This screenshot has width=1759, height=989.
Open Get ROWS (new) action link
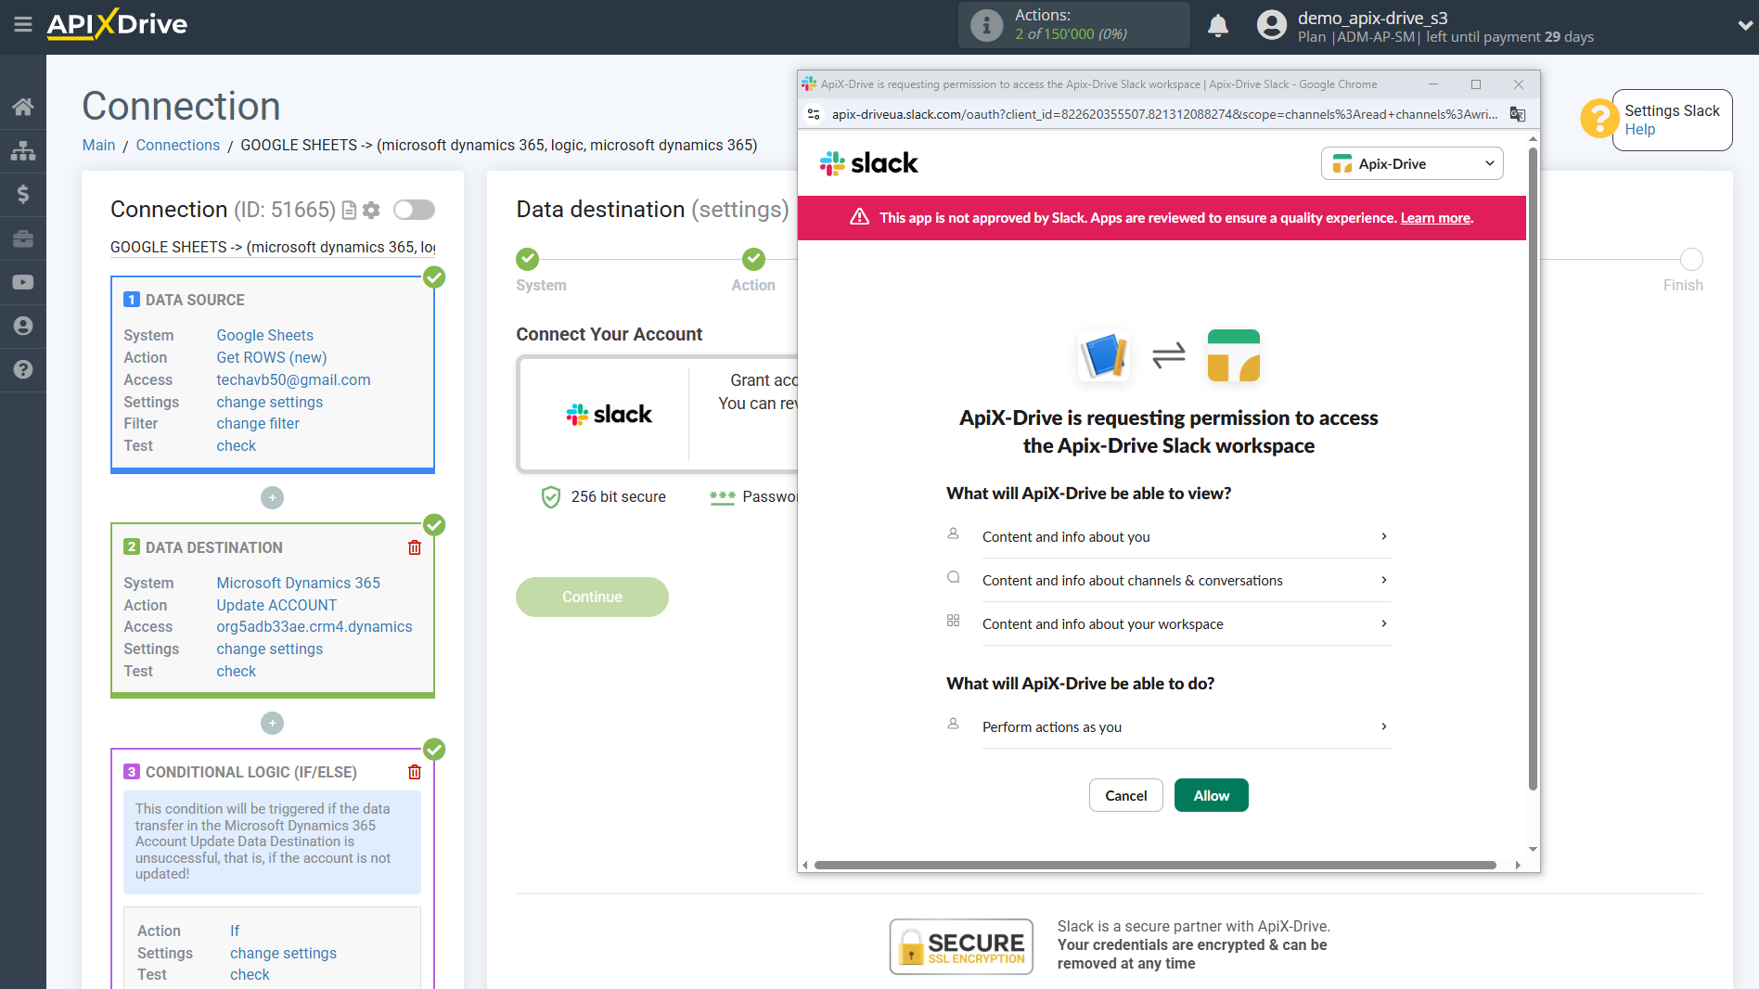point(271,357)
